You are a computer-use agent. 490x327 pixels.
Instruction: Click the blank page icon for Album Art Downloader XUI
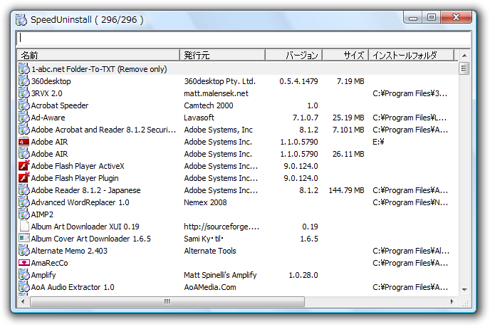click(x=24, y=227)
